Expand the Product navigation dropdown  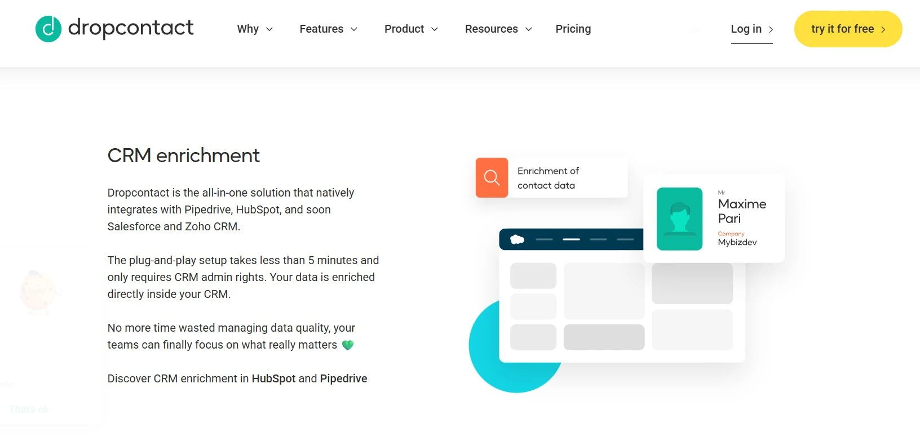coord(412,29)
